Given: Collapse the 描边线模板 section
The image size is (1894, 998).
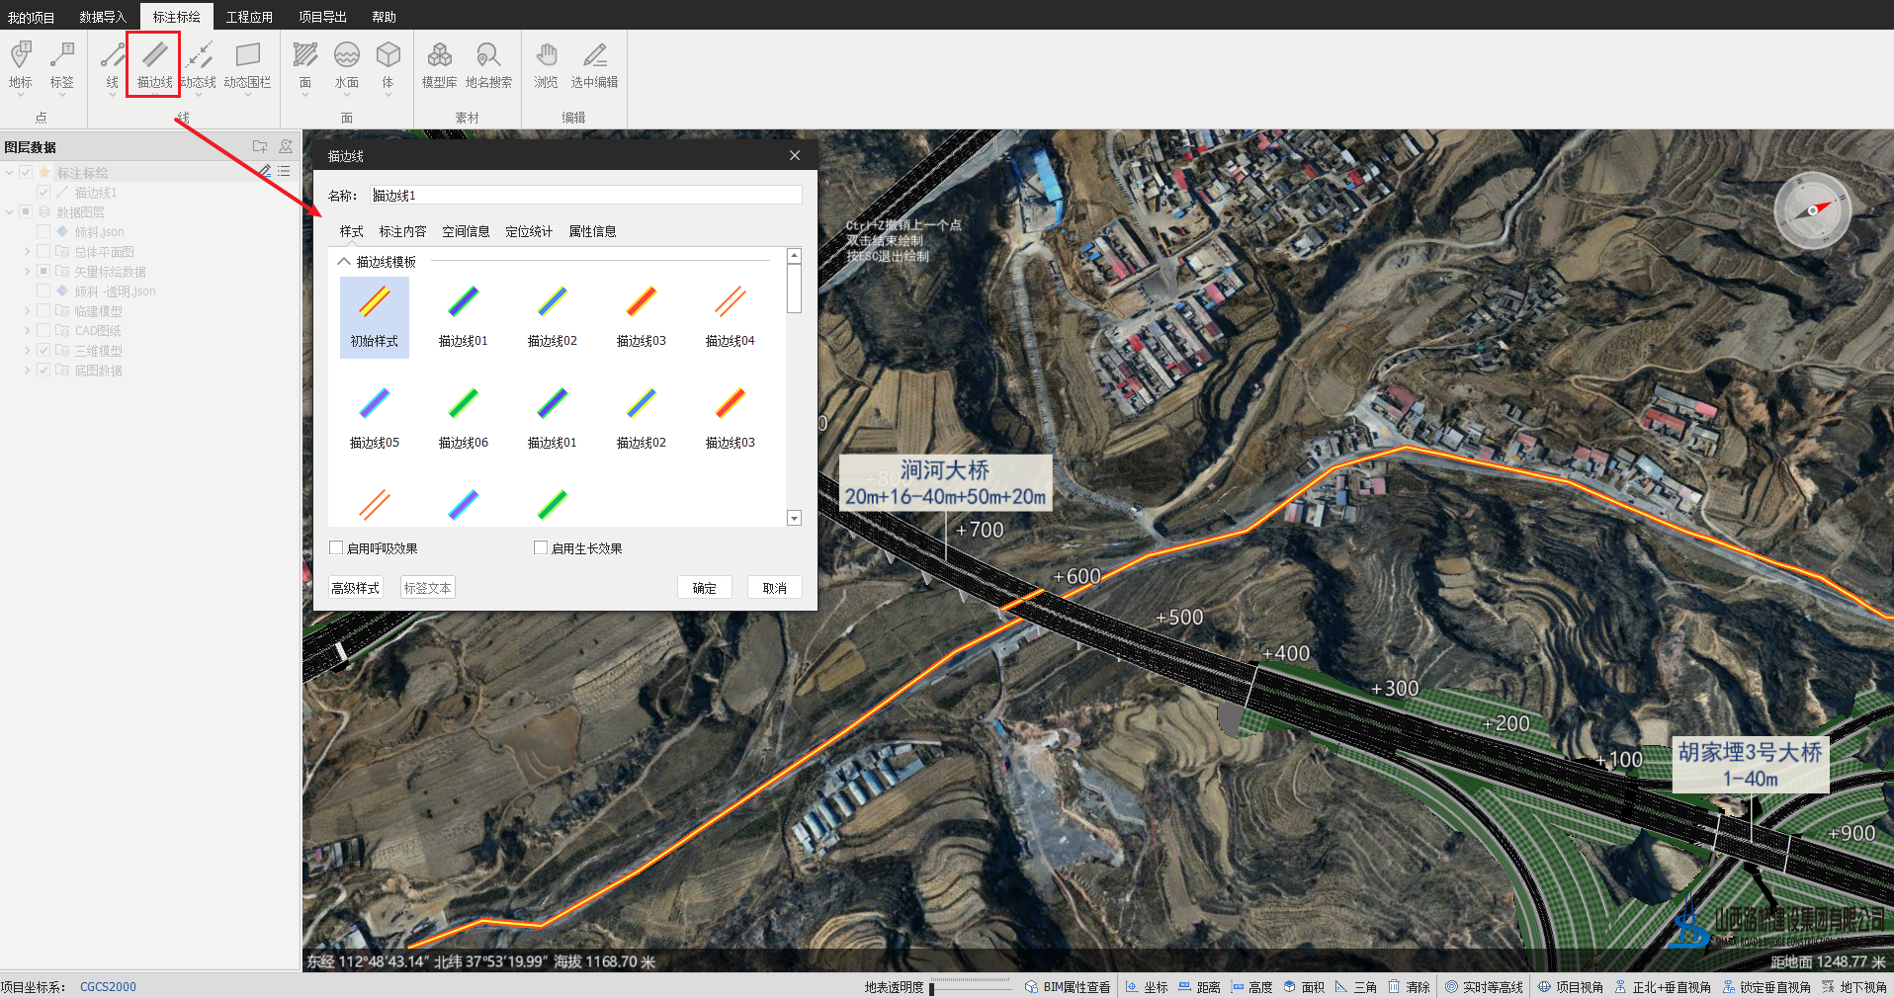Looking at the screenshot, I should pyautogui.click(x=344, y=262).
